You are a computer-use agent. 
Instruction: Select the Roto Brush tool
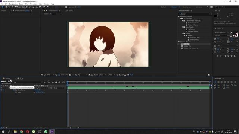(44, 7)
